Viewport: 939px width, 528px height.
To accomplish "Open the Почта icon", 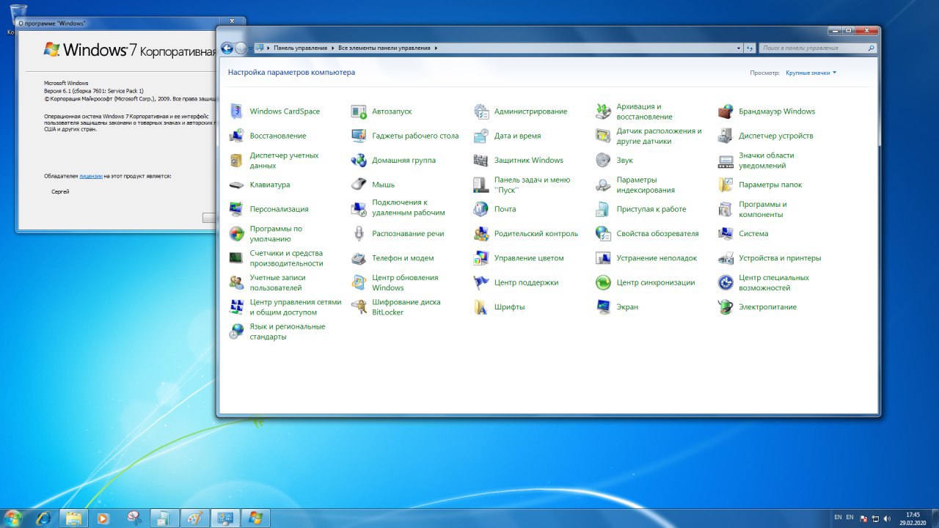I will click(x=481, y=209).
